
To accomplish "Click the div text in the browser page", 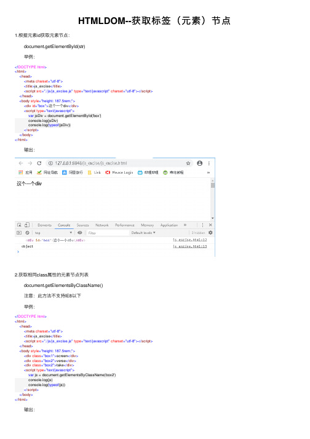I will coord(29,183).
